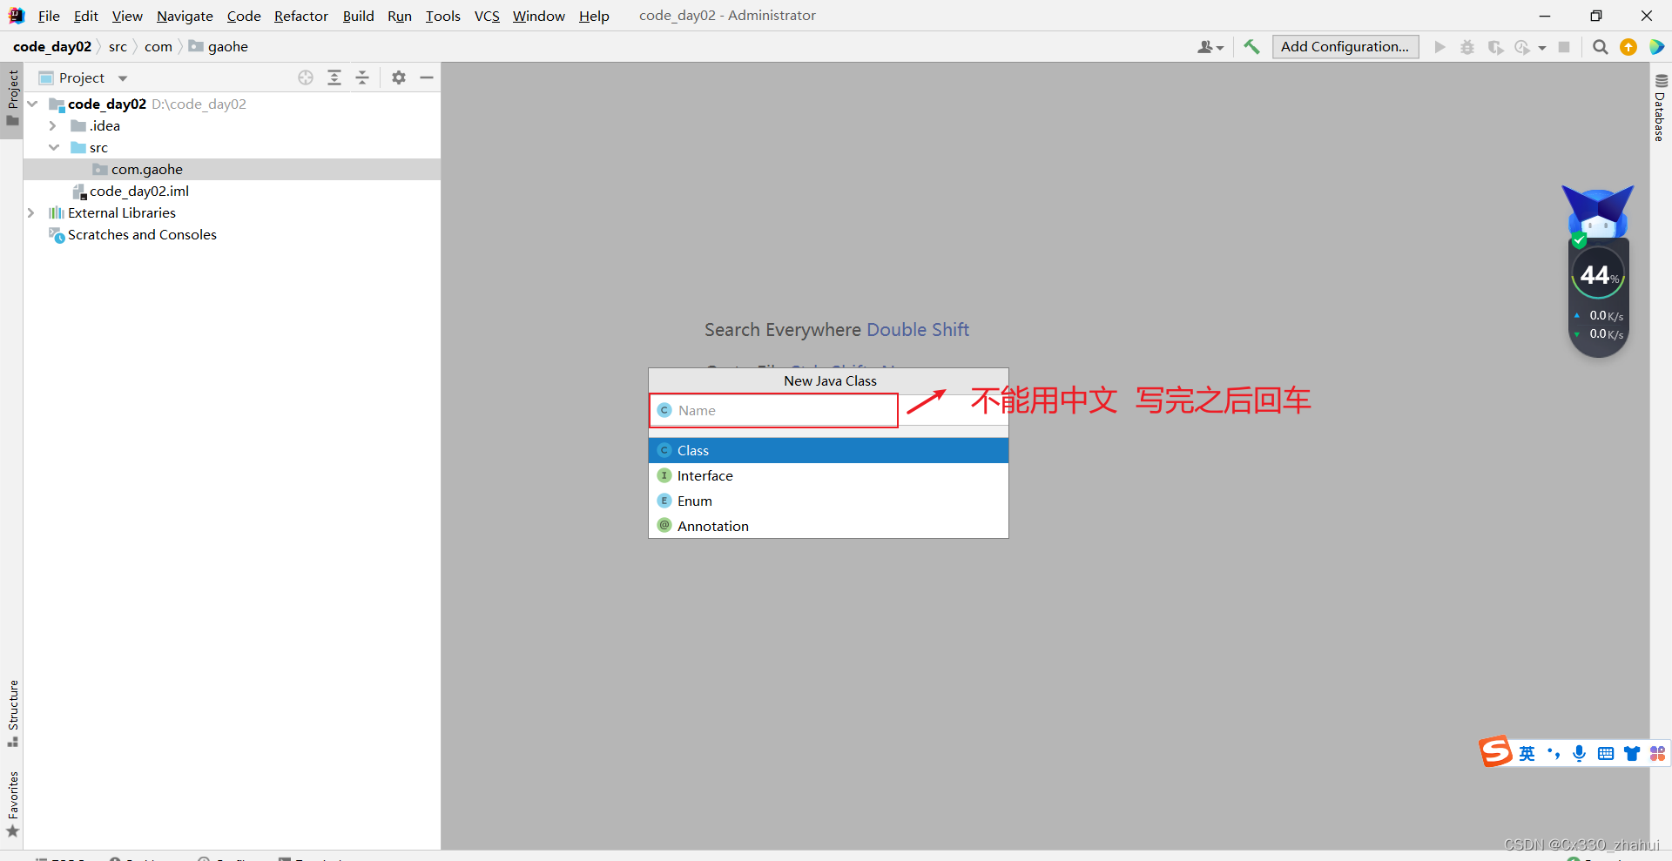Collapse the src folder
The image size is (1672, 861).
click(54, 147)
